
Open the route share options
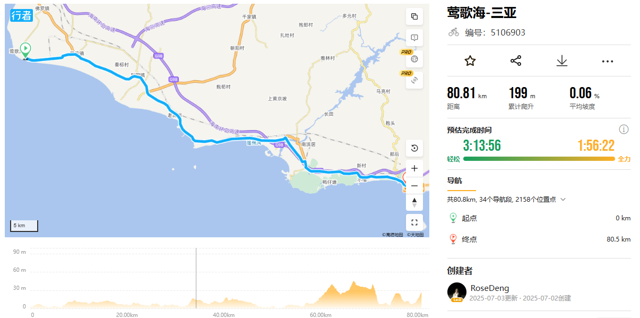pyautogui.click(x=515, y=61)
